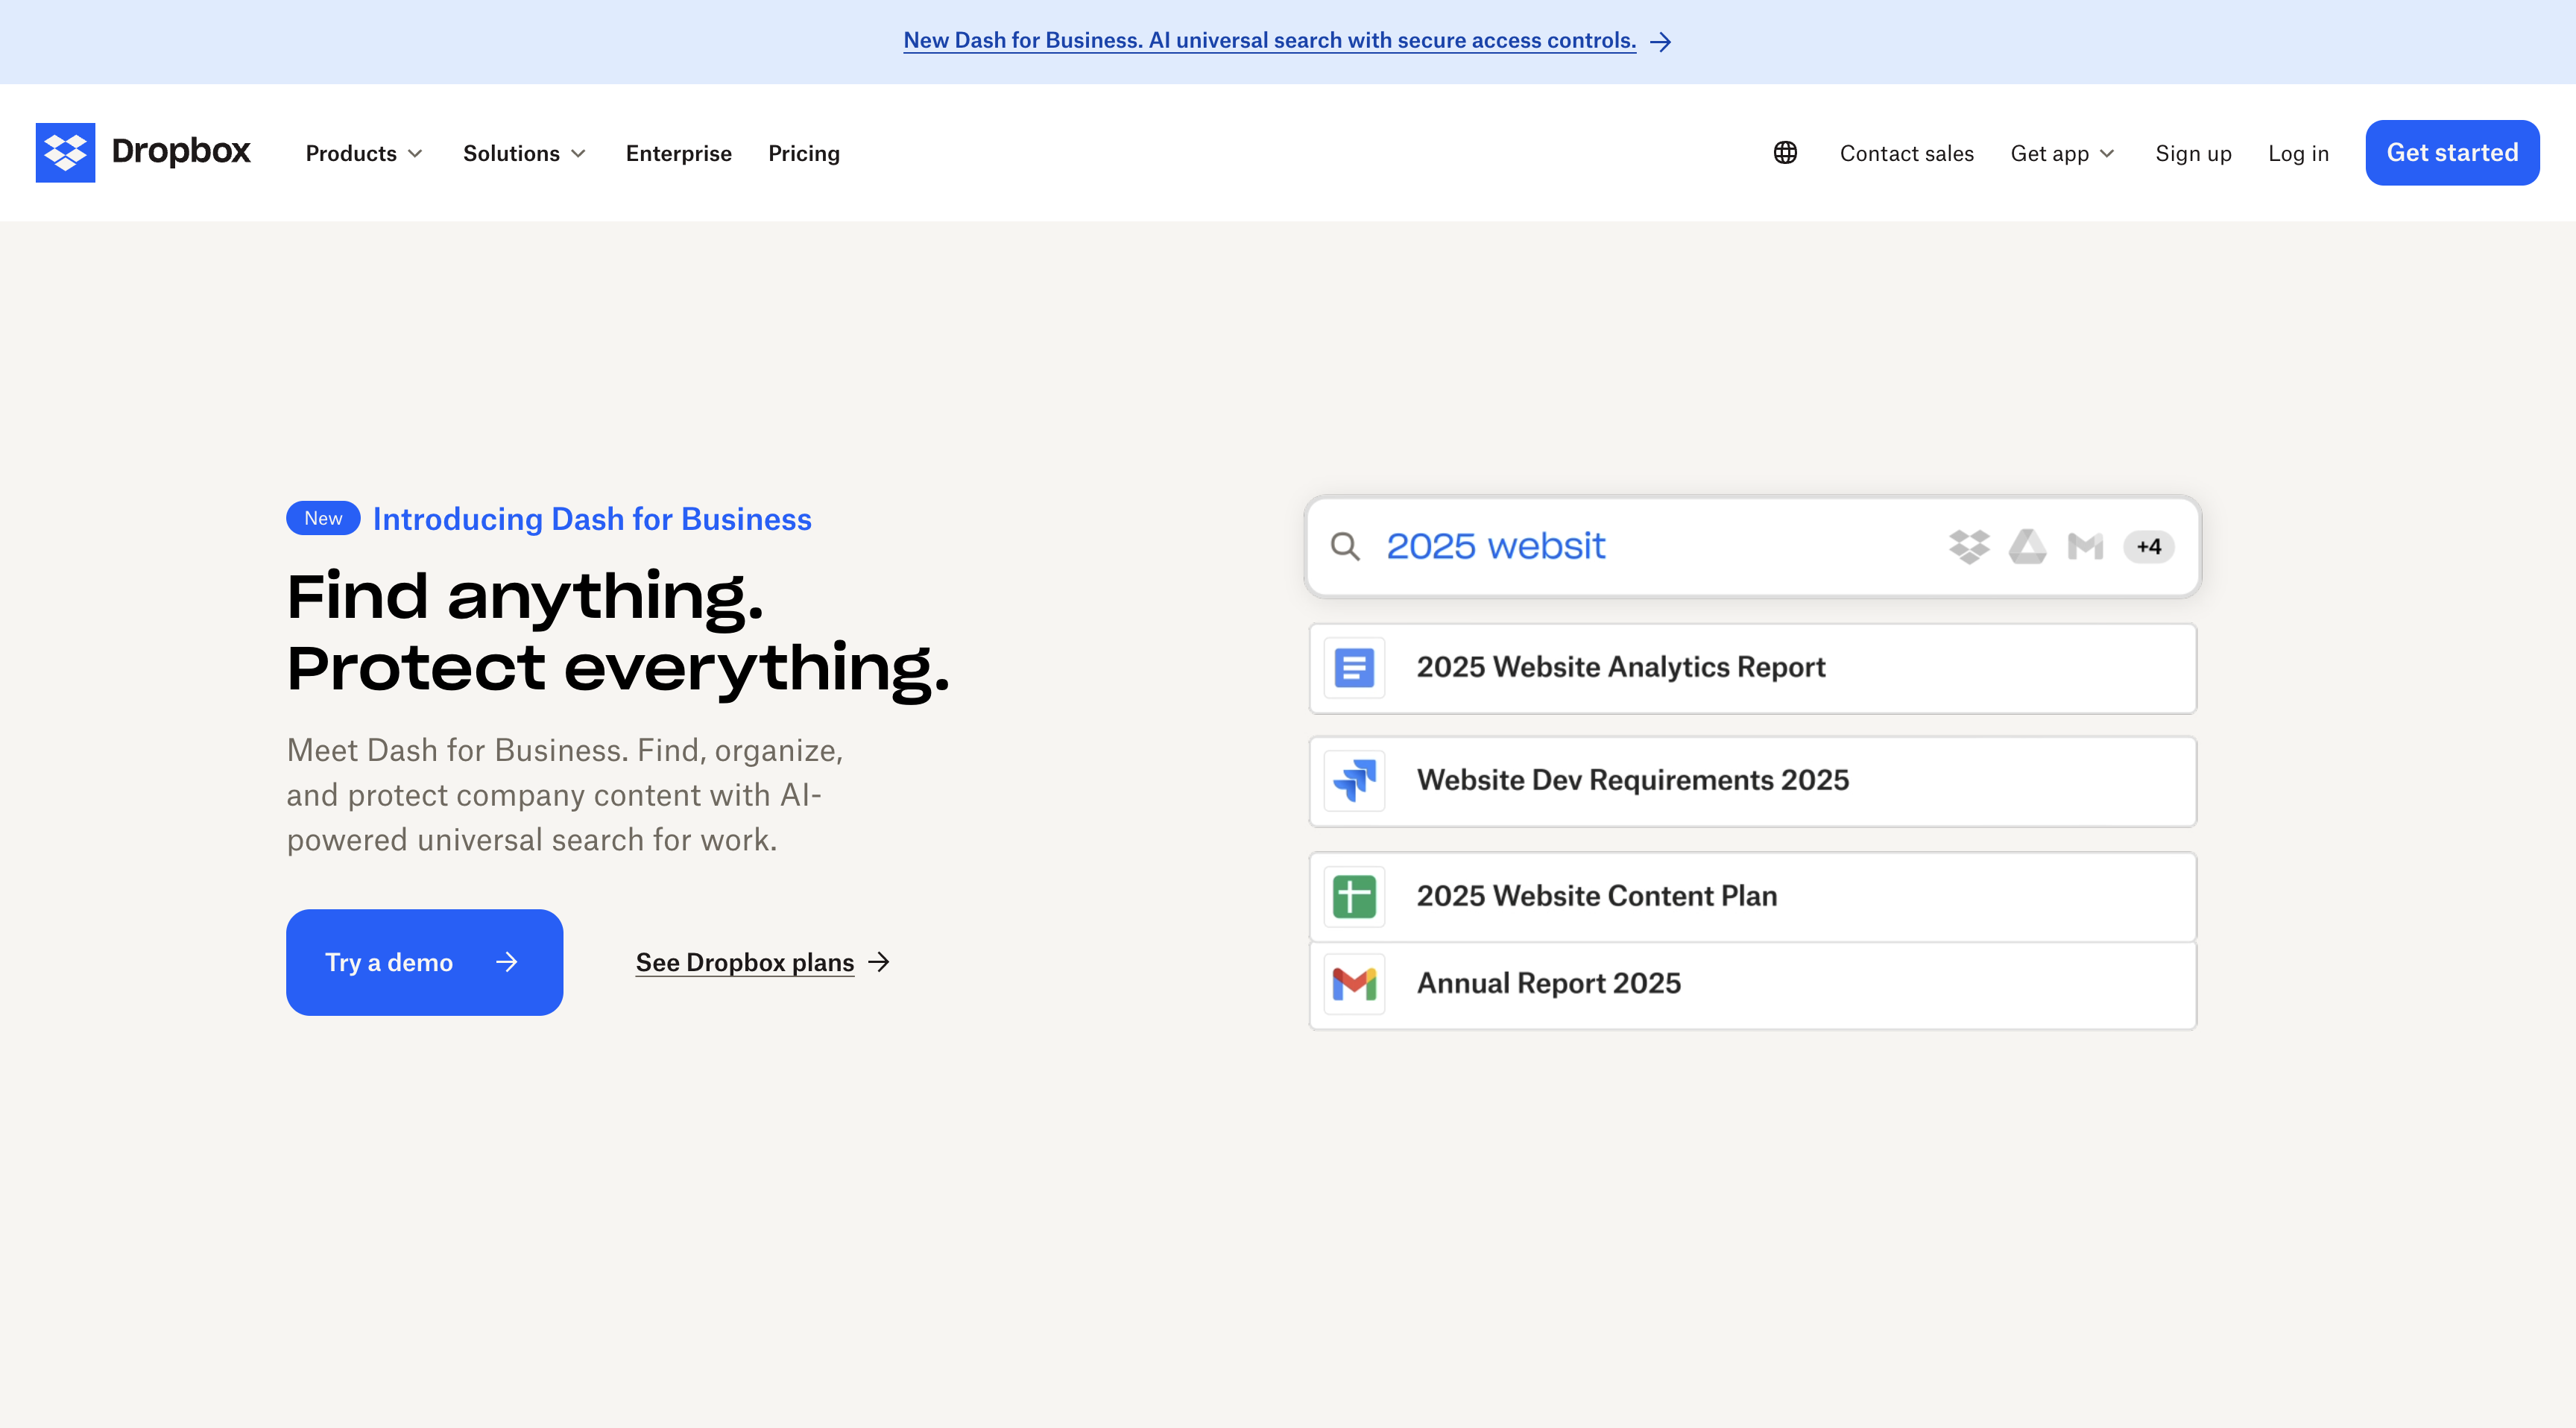Click the Google Drive source icon
The width and height of the screenshot is (2576, 1428).
[x=2027, y=547]
